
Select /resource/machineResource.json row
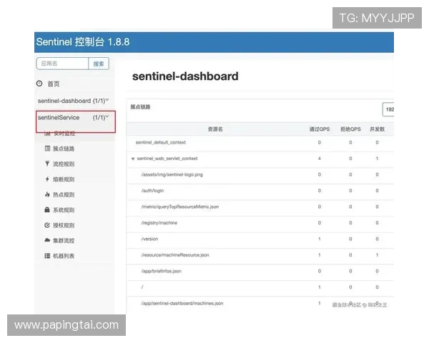coord(260,255)
